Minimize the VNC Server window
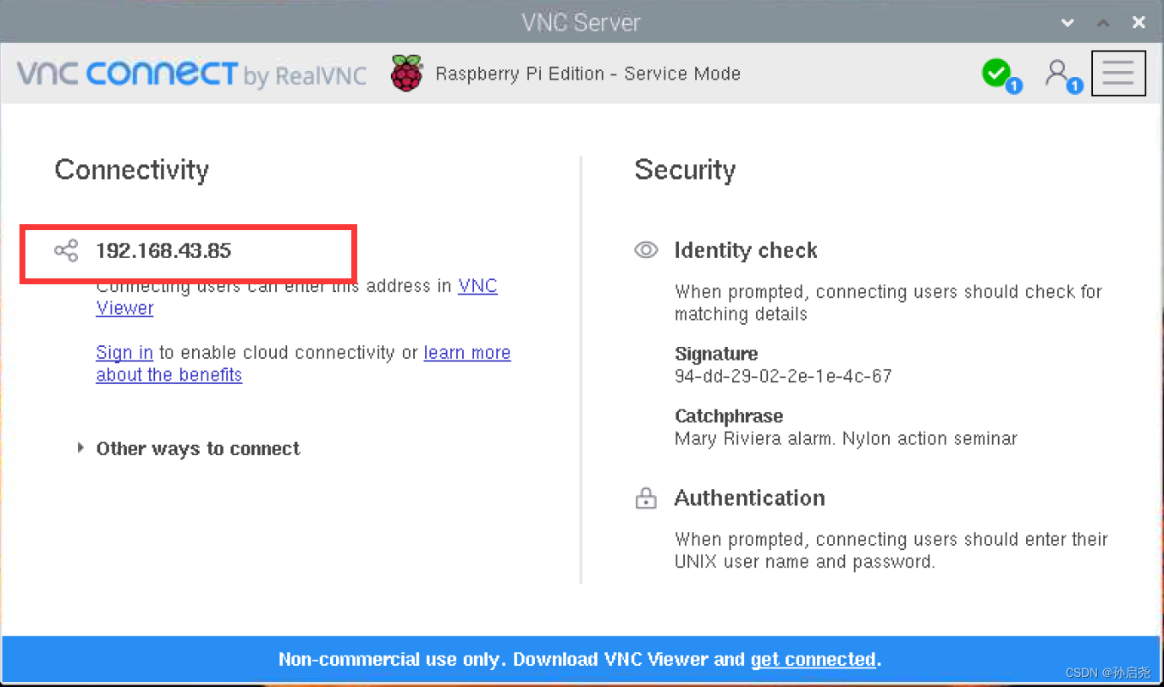The width and height of the screenshot is (1164, 687). pyautogui.click(x=1067, y=23)
